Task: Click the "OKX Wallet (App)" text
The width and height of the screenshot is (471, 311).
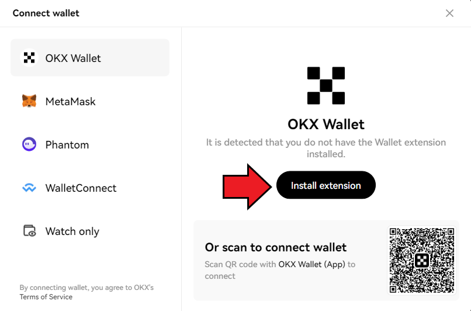Action: (312, 264)
